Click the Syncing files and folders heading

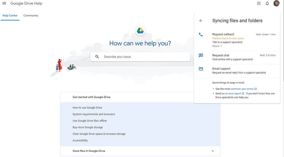[x=237, y=21]
